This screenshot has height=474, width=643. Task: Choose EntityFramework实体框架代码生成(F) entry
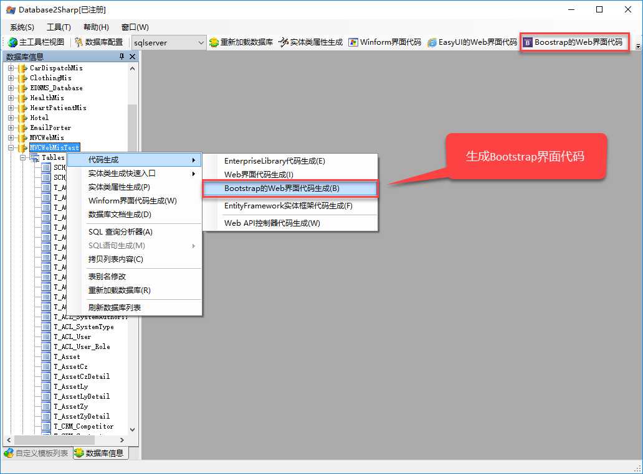(x=290, y=206)
